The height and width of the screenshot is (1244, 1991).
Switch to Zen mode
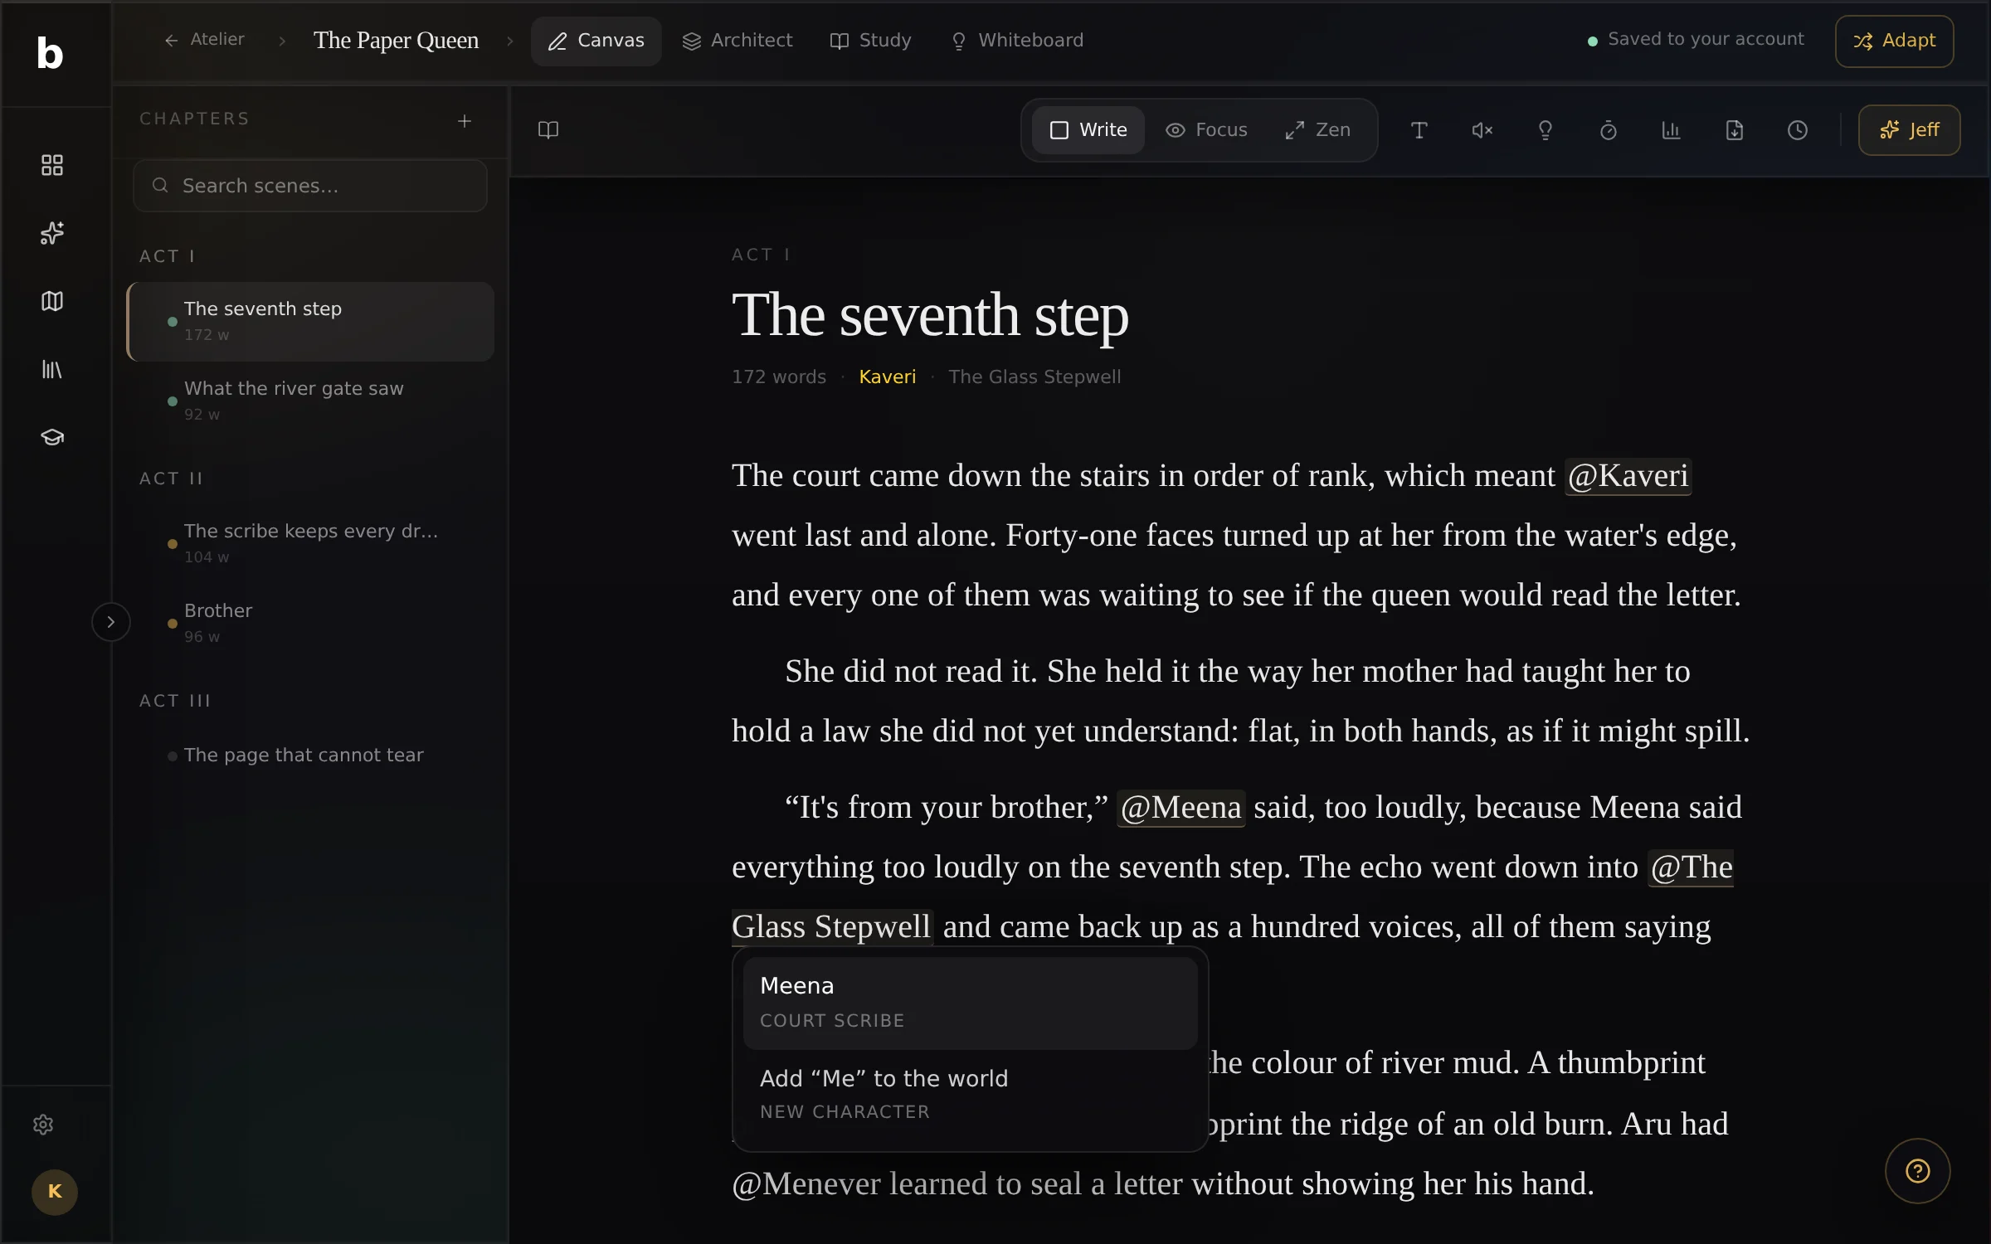1317,130
